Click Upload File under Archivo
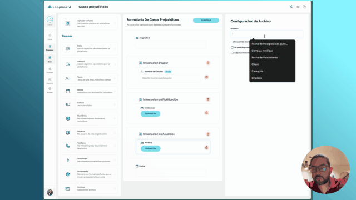Image resolution: width=356 pixels, height=200 pixels. [150, 148]
